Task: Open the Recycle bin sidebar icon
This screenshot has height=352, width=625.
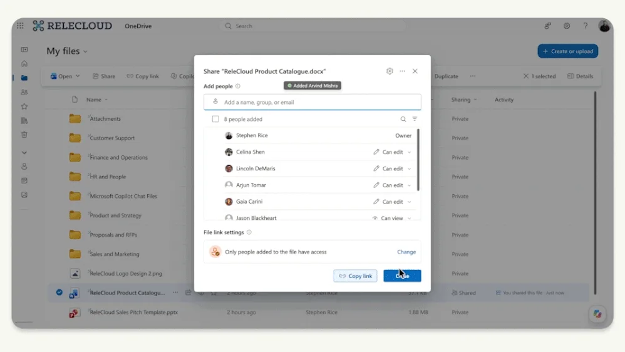Action: [24, 135]
